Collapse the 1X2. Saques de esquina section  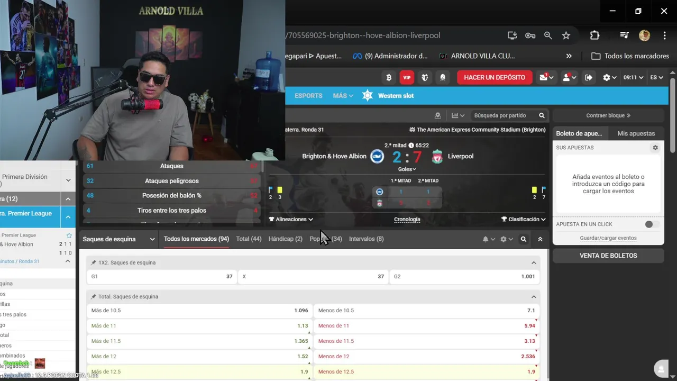pos(534,262)
